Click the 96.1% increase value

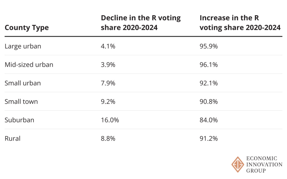(x=209, y=65)
